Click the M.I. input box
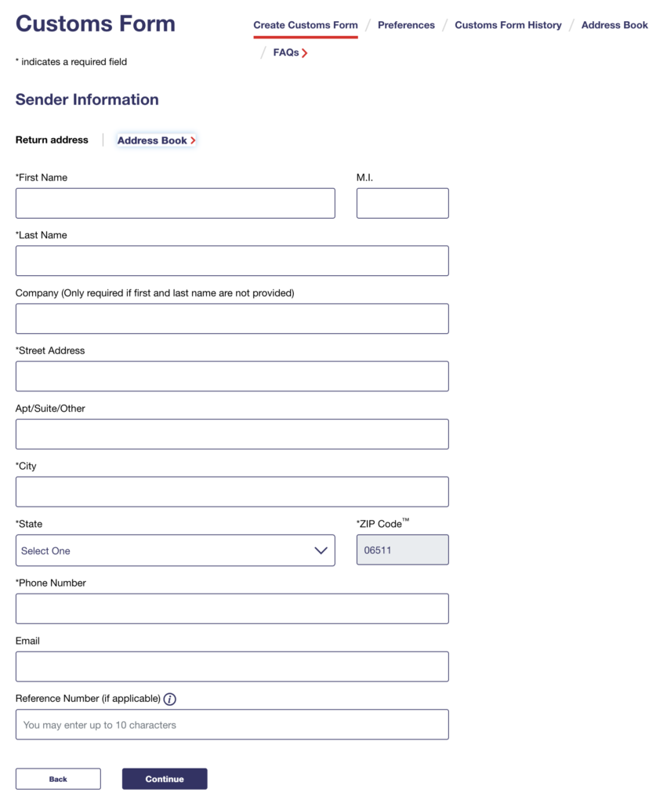The width and height of the screenshot is (667, 803). tap(402, 203)
